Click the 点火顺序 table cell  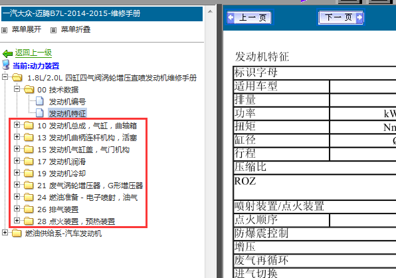[282, 220]
